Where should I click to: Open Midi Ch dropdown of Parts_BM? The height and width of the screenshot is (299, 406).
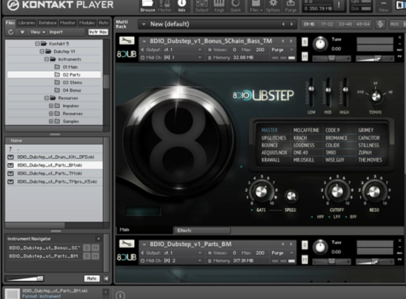(x=171, y=260)
